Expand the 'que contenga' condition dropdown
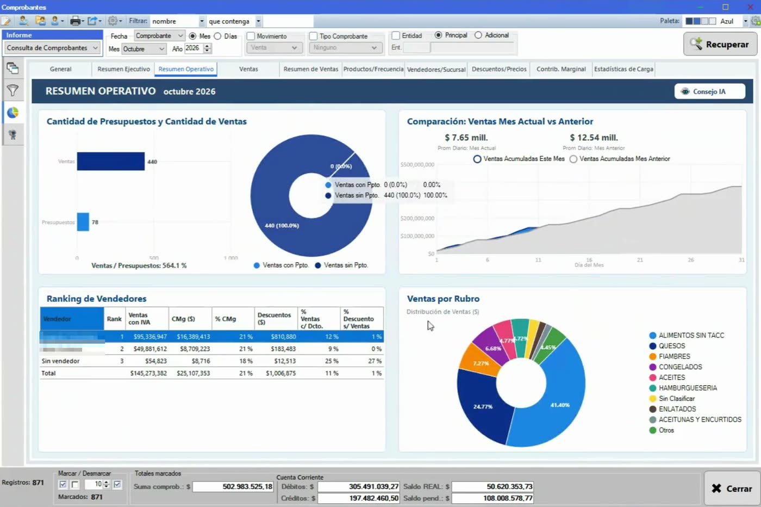The image size is (761, 507). [258, 21]
